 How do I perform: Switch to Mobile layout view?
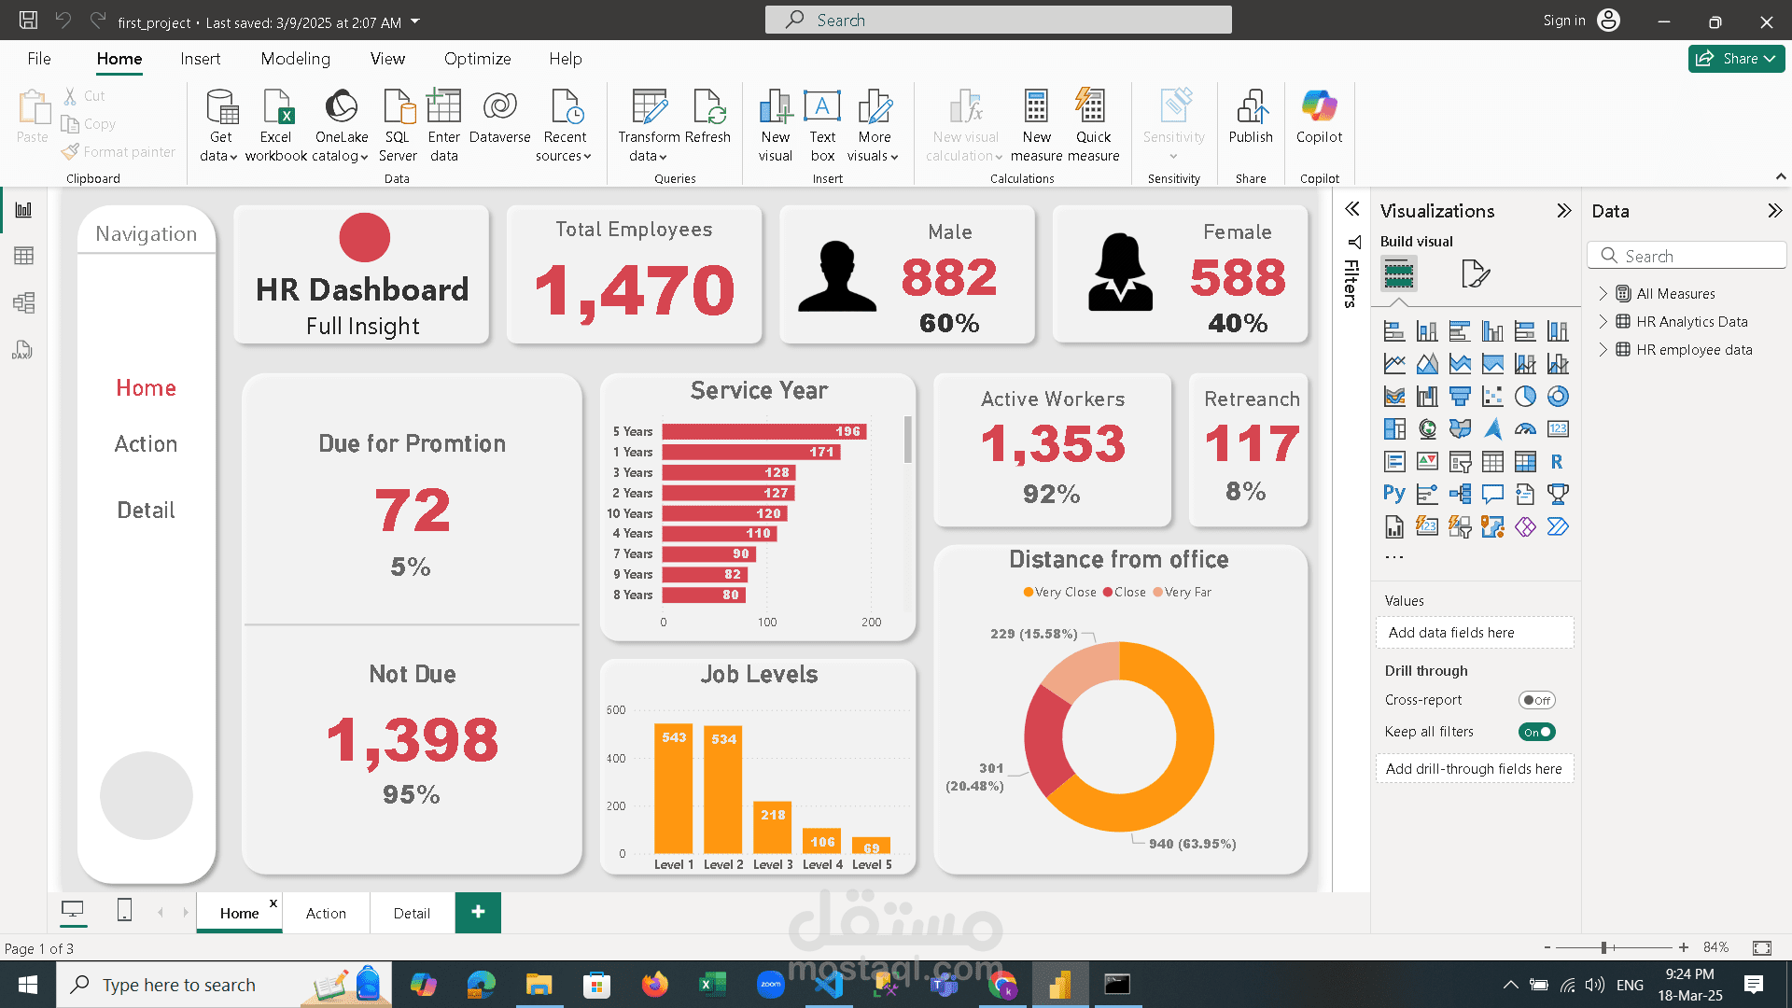124,911
